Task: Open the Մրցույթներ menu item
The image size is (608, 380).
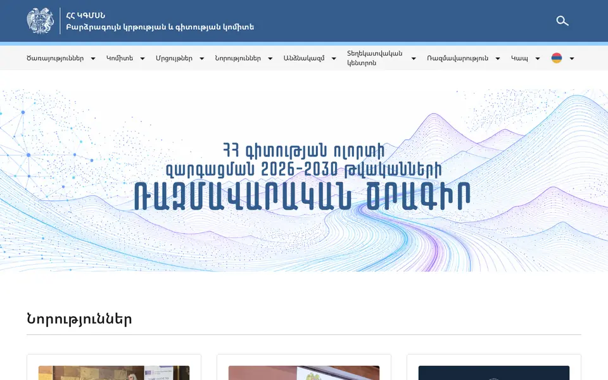Action: [x=174, y=58]
